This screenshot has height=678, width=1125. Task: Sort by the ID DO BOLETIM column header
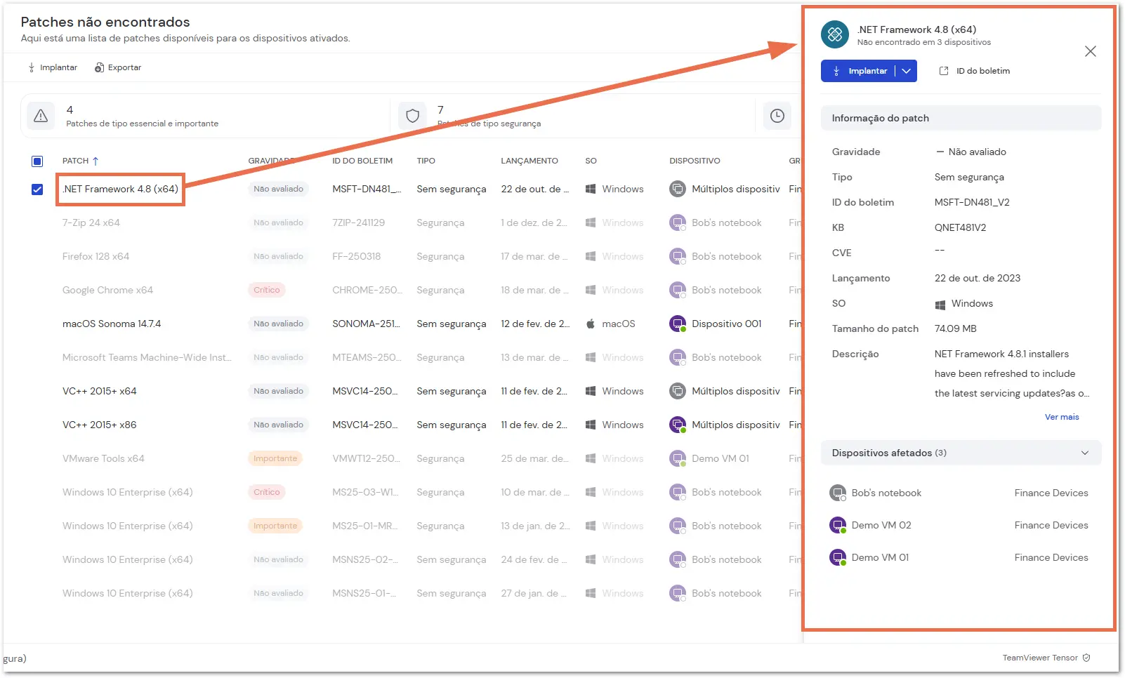click(x=362, y=161)
